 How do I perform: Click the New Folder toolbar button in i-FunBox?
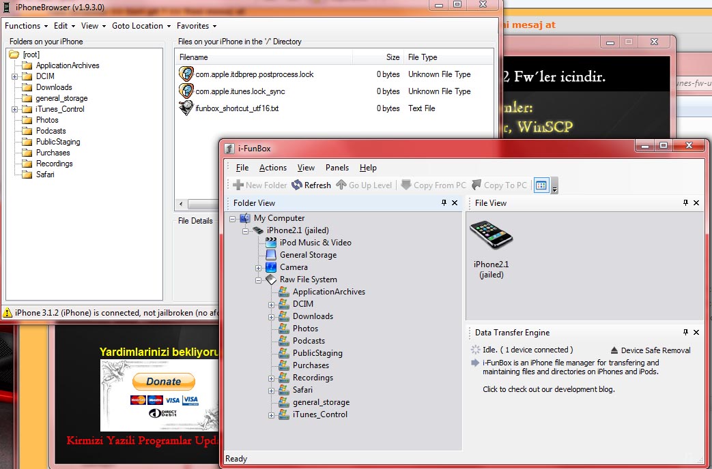click(x=259, y=185)
